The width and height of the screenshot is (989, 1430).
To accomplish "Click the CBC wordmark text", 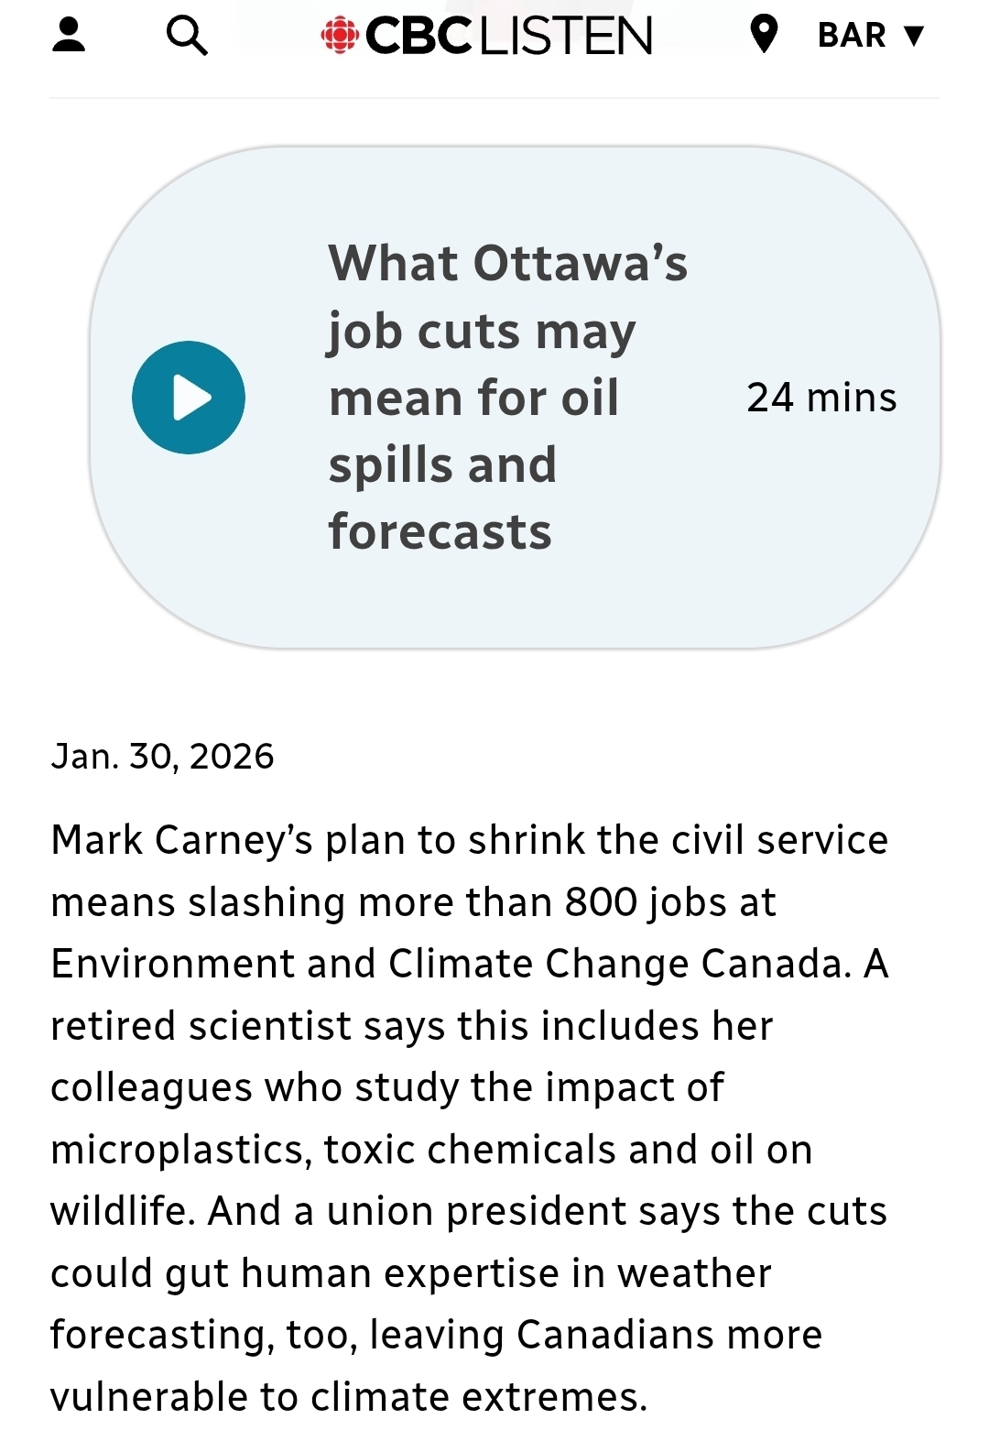I will click(x=418, y=36).
